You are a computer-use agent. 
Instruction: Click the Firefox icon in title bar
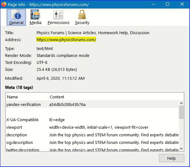point(4,4)
